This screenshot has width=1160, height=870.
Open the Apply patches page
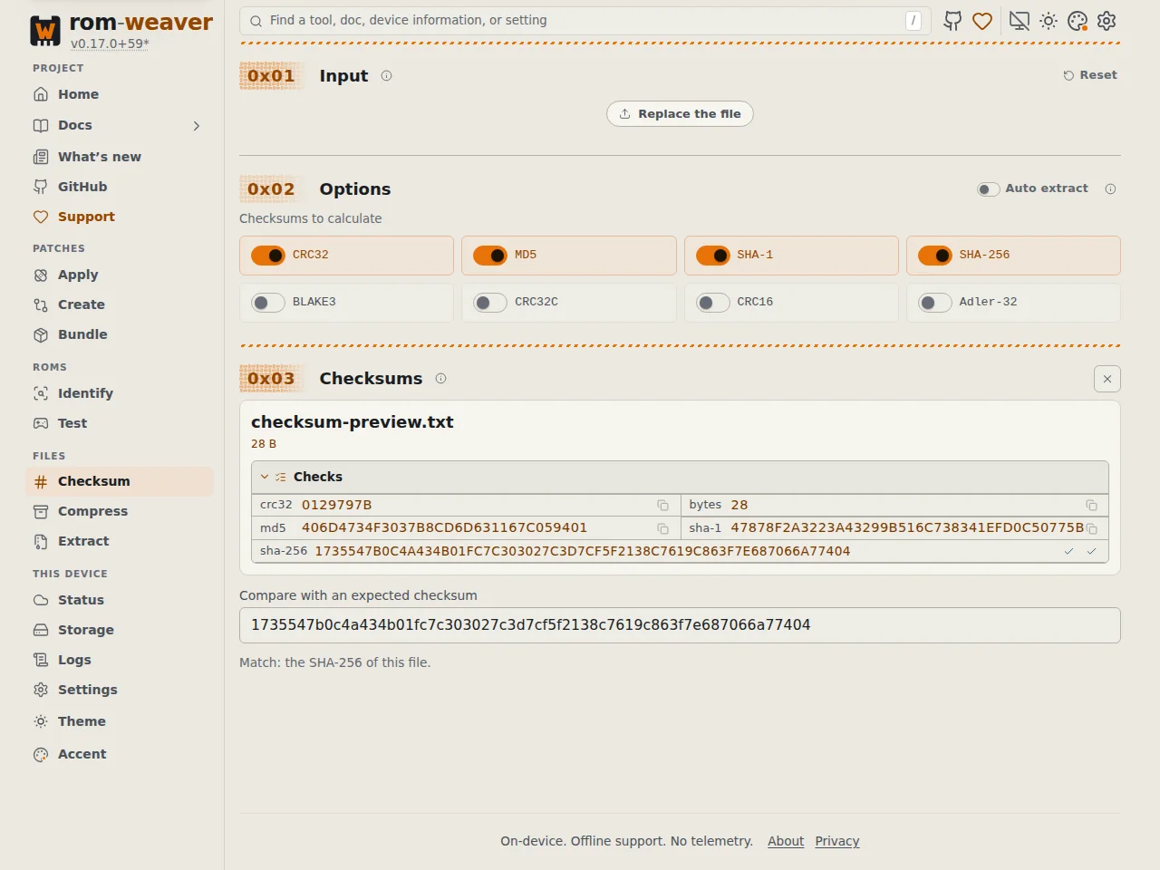click(120, 275)
